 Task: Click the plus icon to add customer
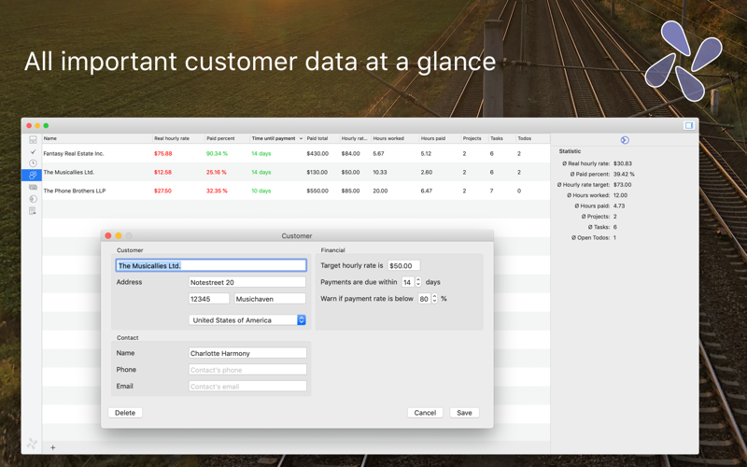point(53,447)
